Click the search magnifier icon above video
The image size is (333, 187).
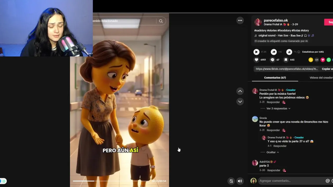[161, 21]
